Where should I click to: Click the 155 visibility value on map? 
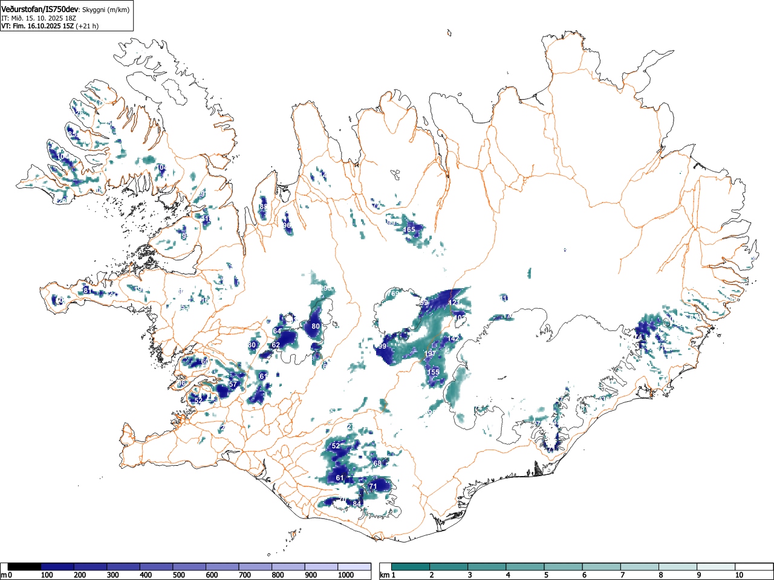coord(434,372)
